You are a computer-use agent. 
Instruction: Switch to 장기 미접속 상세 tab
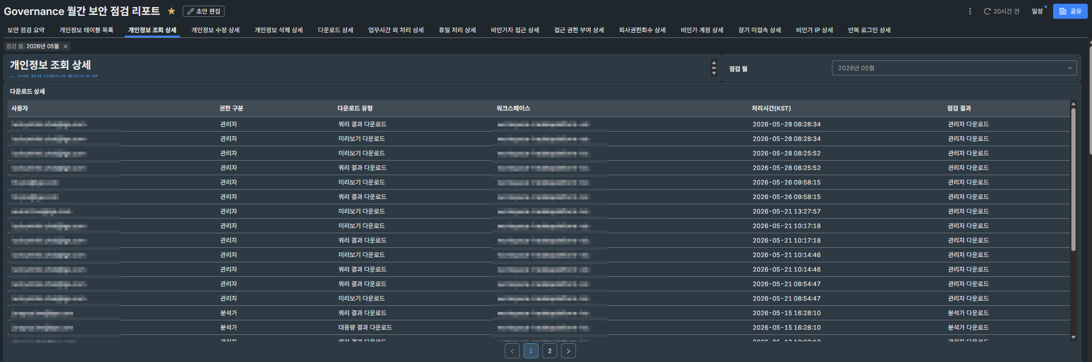tap(759, 30)
